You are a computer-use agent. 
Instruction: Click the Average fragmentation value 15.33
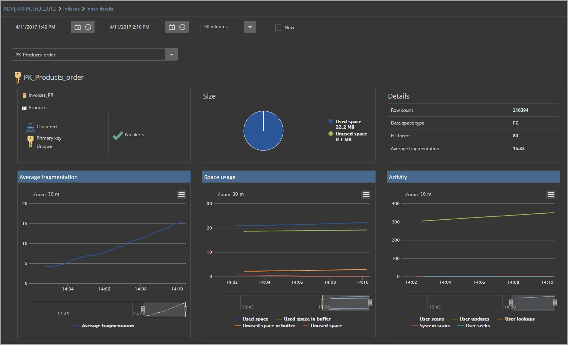pos(519,148)
